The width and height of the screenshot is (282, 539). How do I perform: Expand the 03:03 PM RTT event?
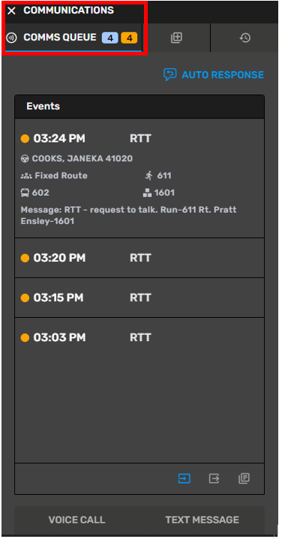click(x=139, y=337)
